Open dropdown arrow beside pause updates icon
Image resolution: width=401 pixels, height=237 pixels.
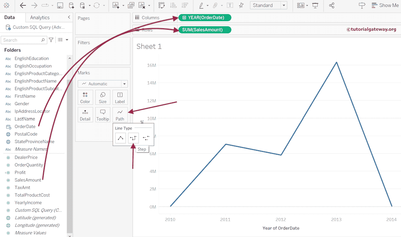coord(90,5)
